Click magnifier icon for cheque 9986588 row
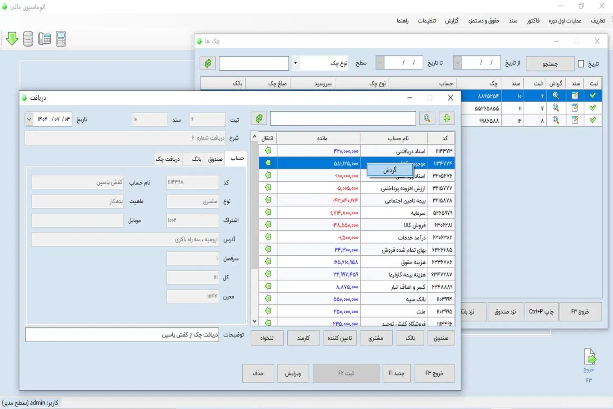The image size is (613, 409). coord(556,120)
